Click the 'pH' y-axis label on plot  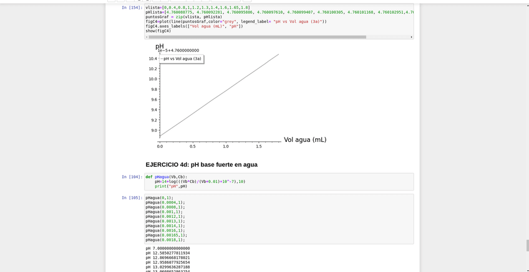pos(159,46)
